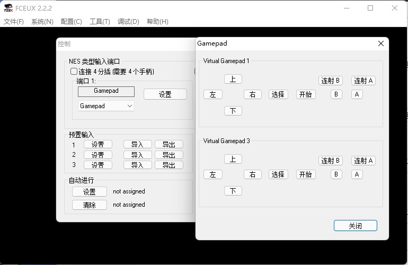
Task: Click 连射 B for Virtual Gamepad 1
Action: click(x=331, y=81)
